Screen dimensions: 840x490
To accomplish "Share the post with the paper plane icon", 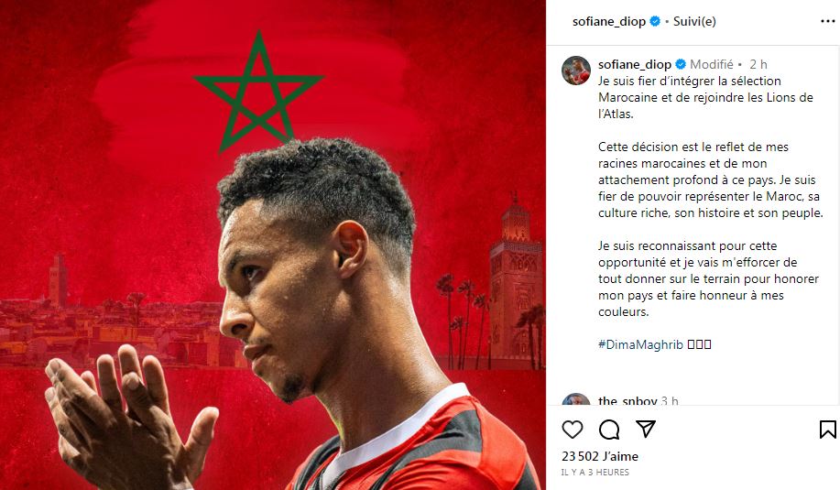I will [646, 429].
